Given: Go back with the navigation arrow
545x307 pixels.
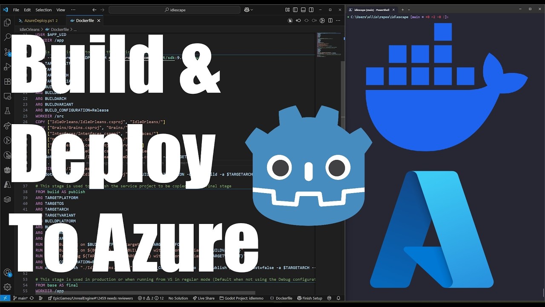Looking at the screenshot, I should coord(95,9).
